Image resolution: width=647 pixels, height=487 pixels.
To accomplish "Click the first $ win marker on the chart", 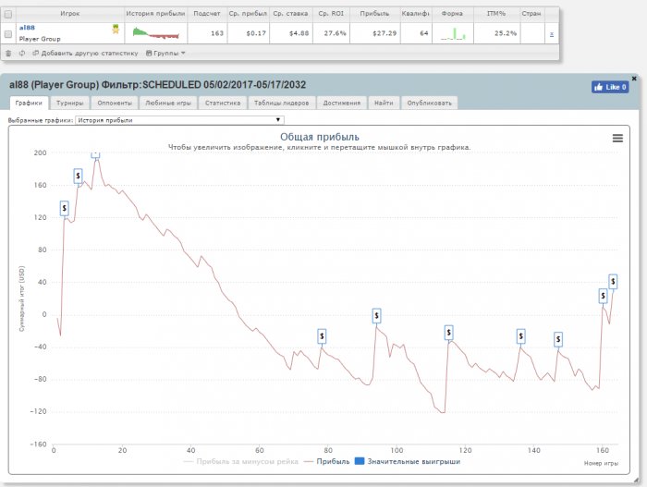I will coord(64,208).
